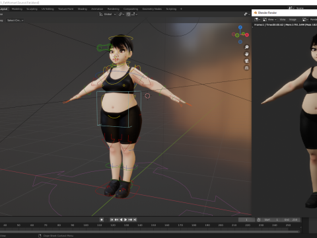This screenshot has height=238, width=317.
Task: Switch to the Animation workspace tab
Action: point(97,9)
